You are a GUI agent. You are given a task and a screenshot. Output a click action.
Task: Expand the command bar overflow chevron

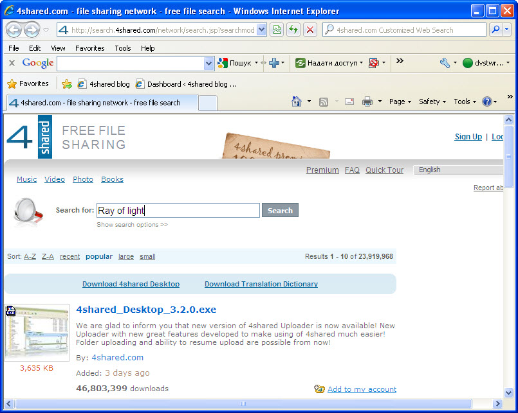(510, 96)
